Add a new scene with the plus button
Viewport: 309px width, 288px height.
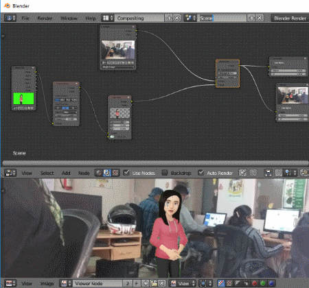(251, 18)
